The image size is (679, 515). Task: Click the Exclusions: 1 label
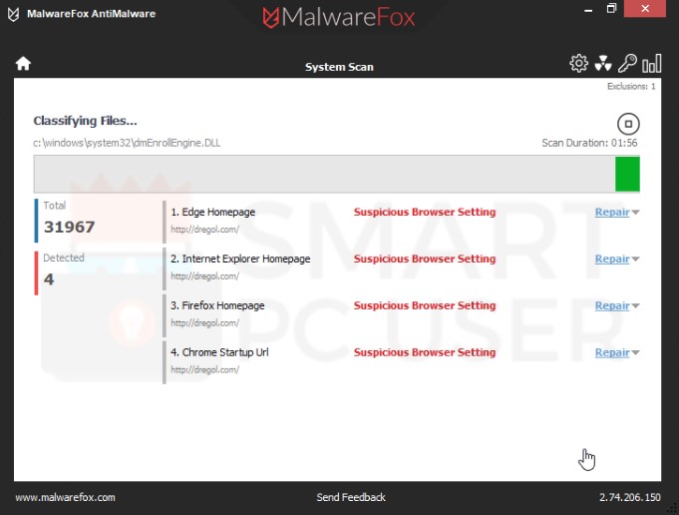pos(631,86)
